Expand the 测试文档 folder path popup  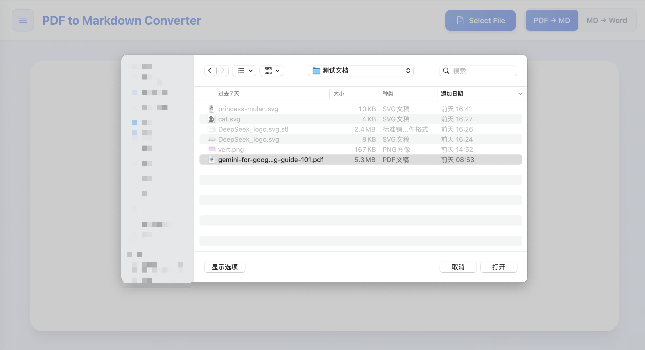coord(361,70)
